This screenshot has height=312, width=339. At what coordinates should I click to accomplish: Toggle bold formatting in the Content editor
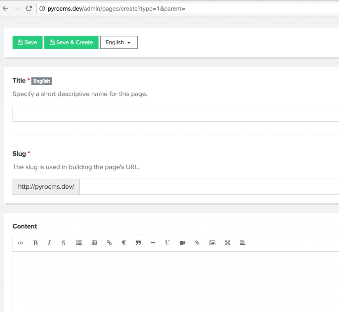[35, 243]
